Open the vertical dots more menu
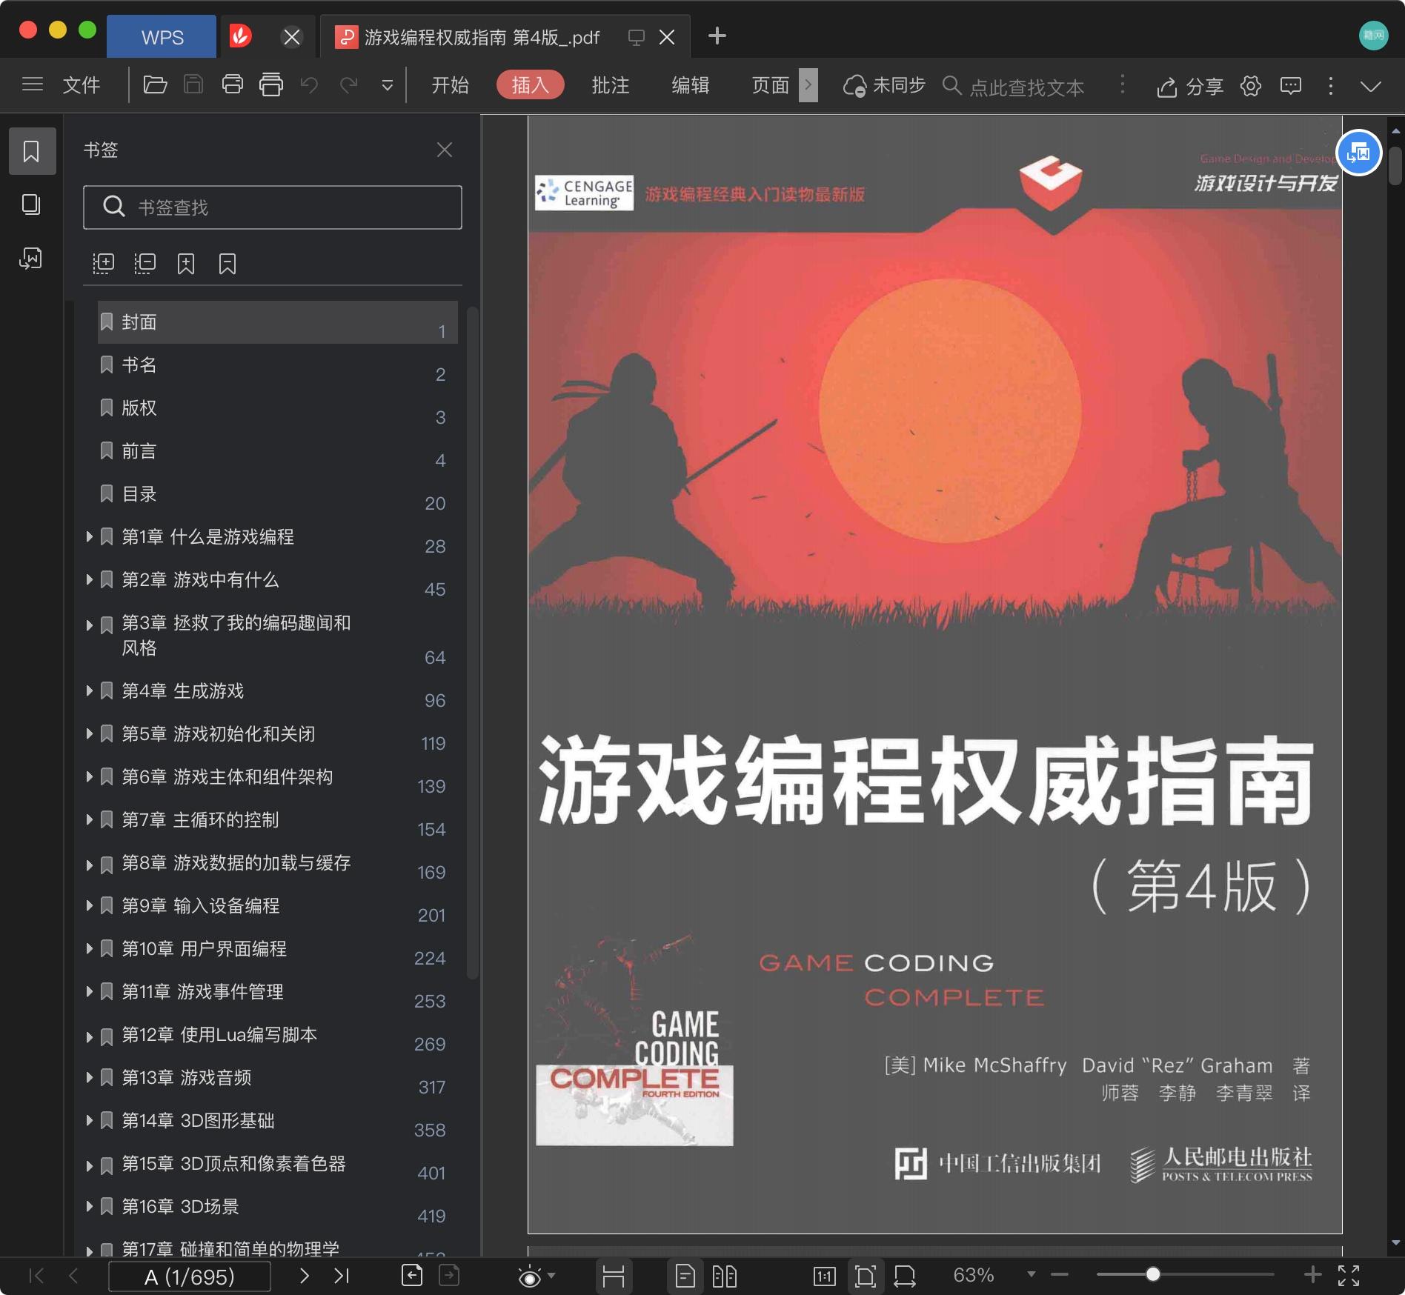 [1331, 86]
